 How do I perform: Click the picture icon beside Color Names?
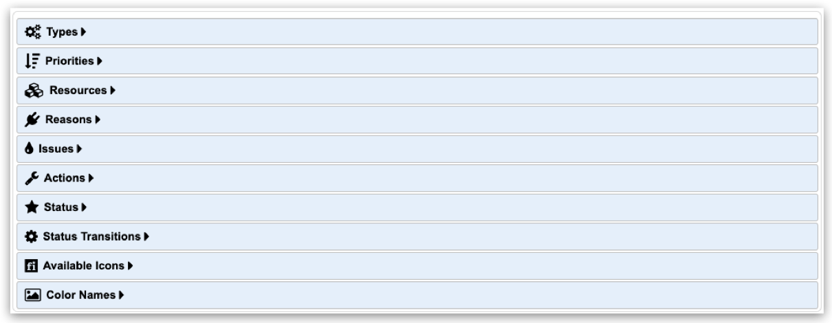point(33,295)
